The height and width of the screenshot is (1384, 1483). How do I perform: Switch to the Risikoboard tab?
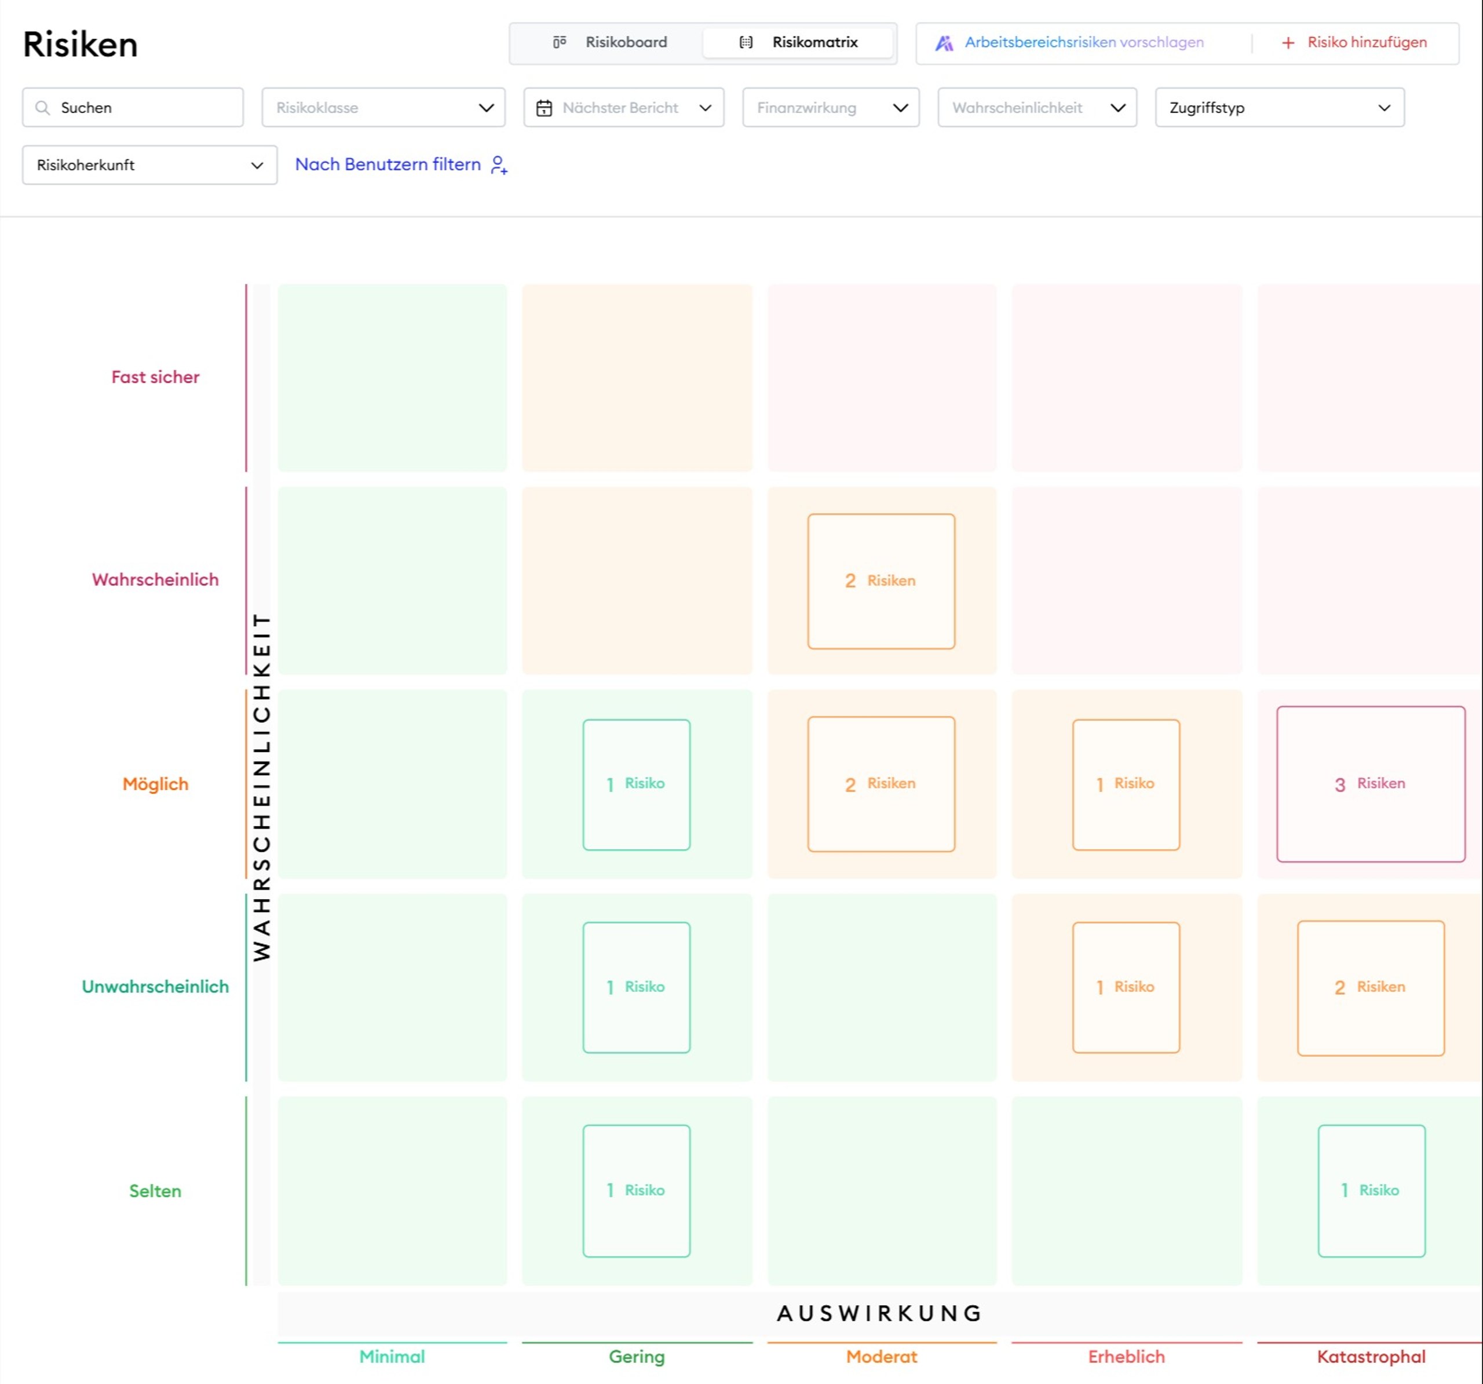tap(609, 42)
